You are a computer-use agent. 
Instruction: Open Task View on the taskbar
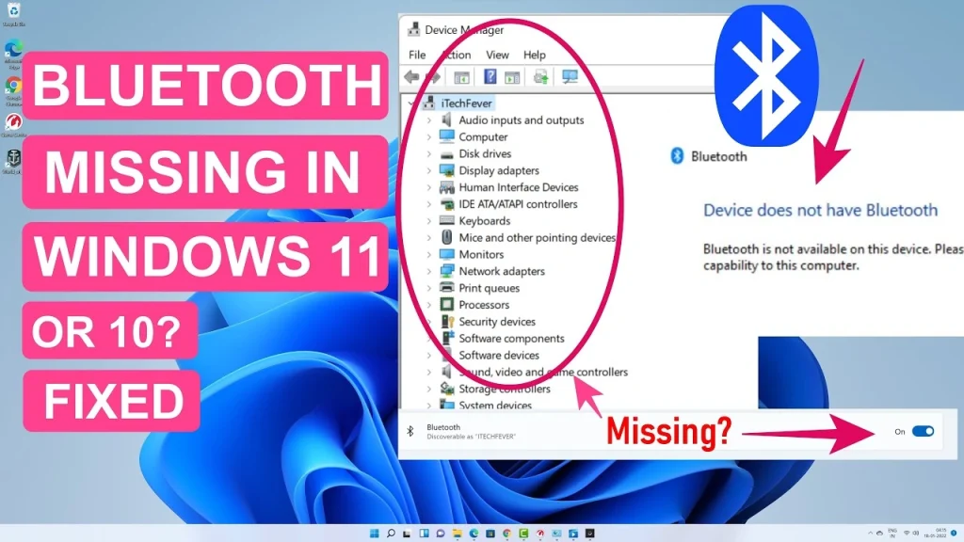407,534
